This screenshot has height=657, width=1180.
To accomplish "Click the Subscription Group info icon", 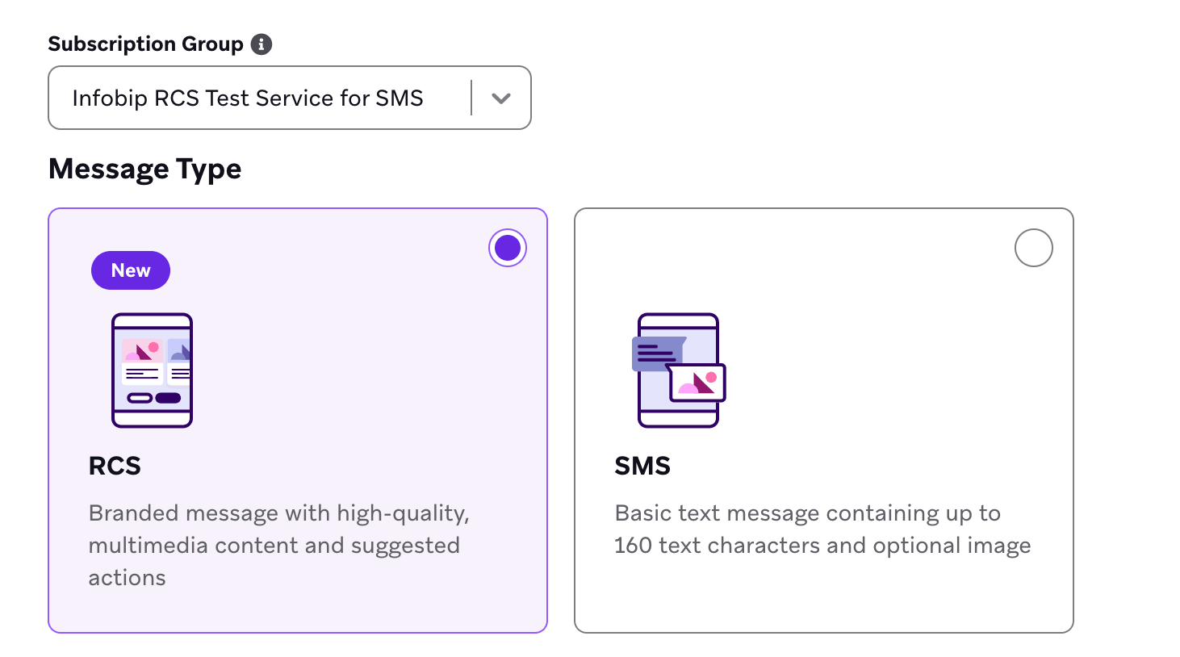I will coord(261,44).
